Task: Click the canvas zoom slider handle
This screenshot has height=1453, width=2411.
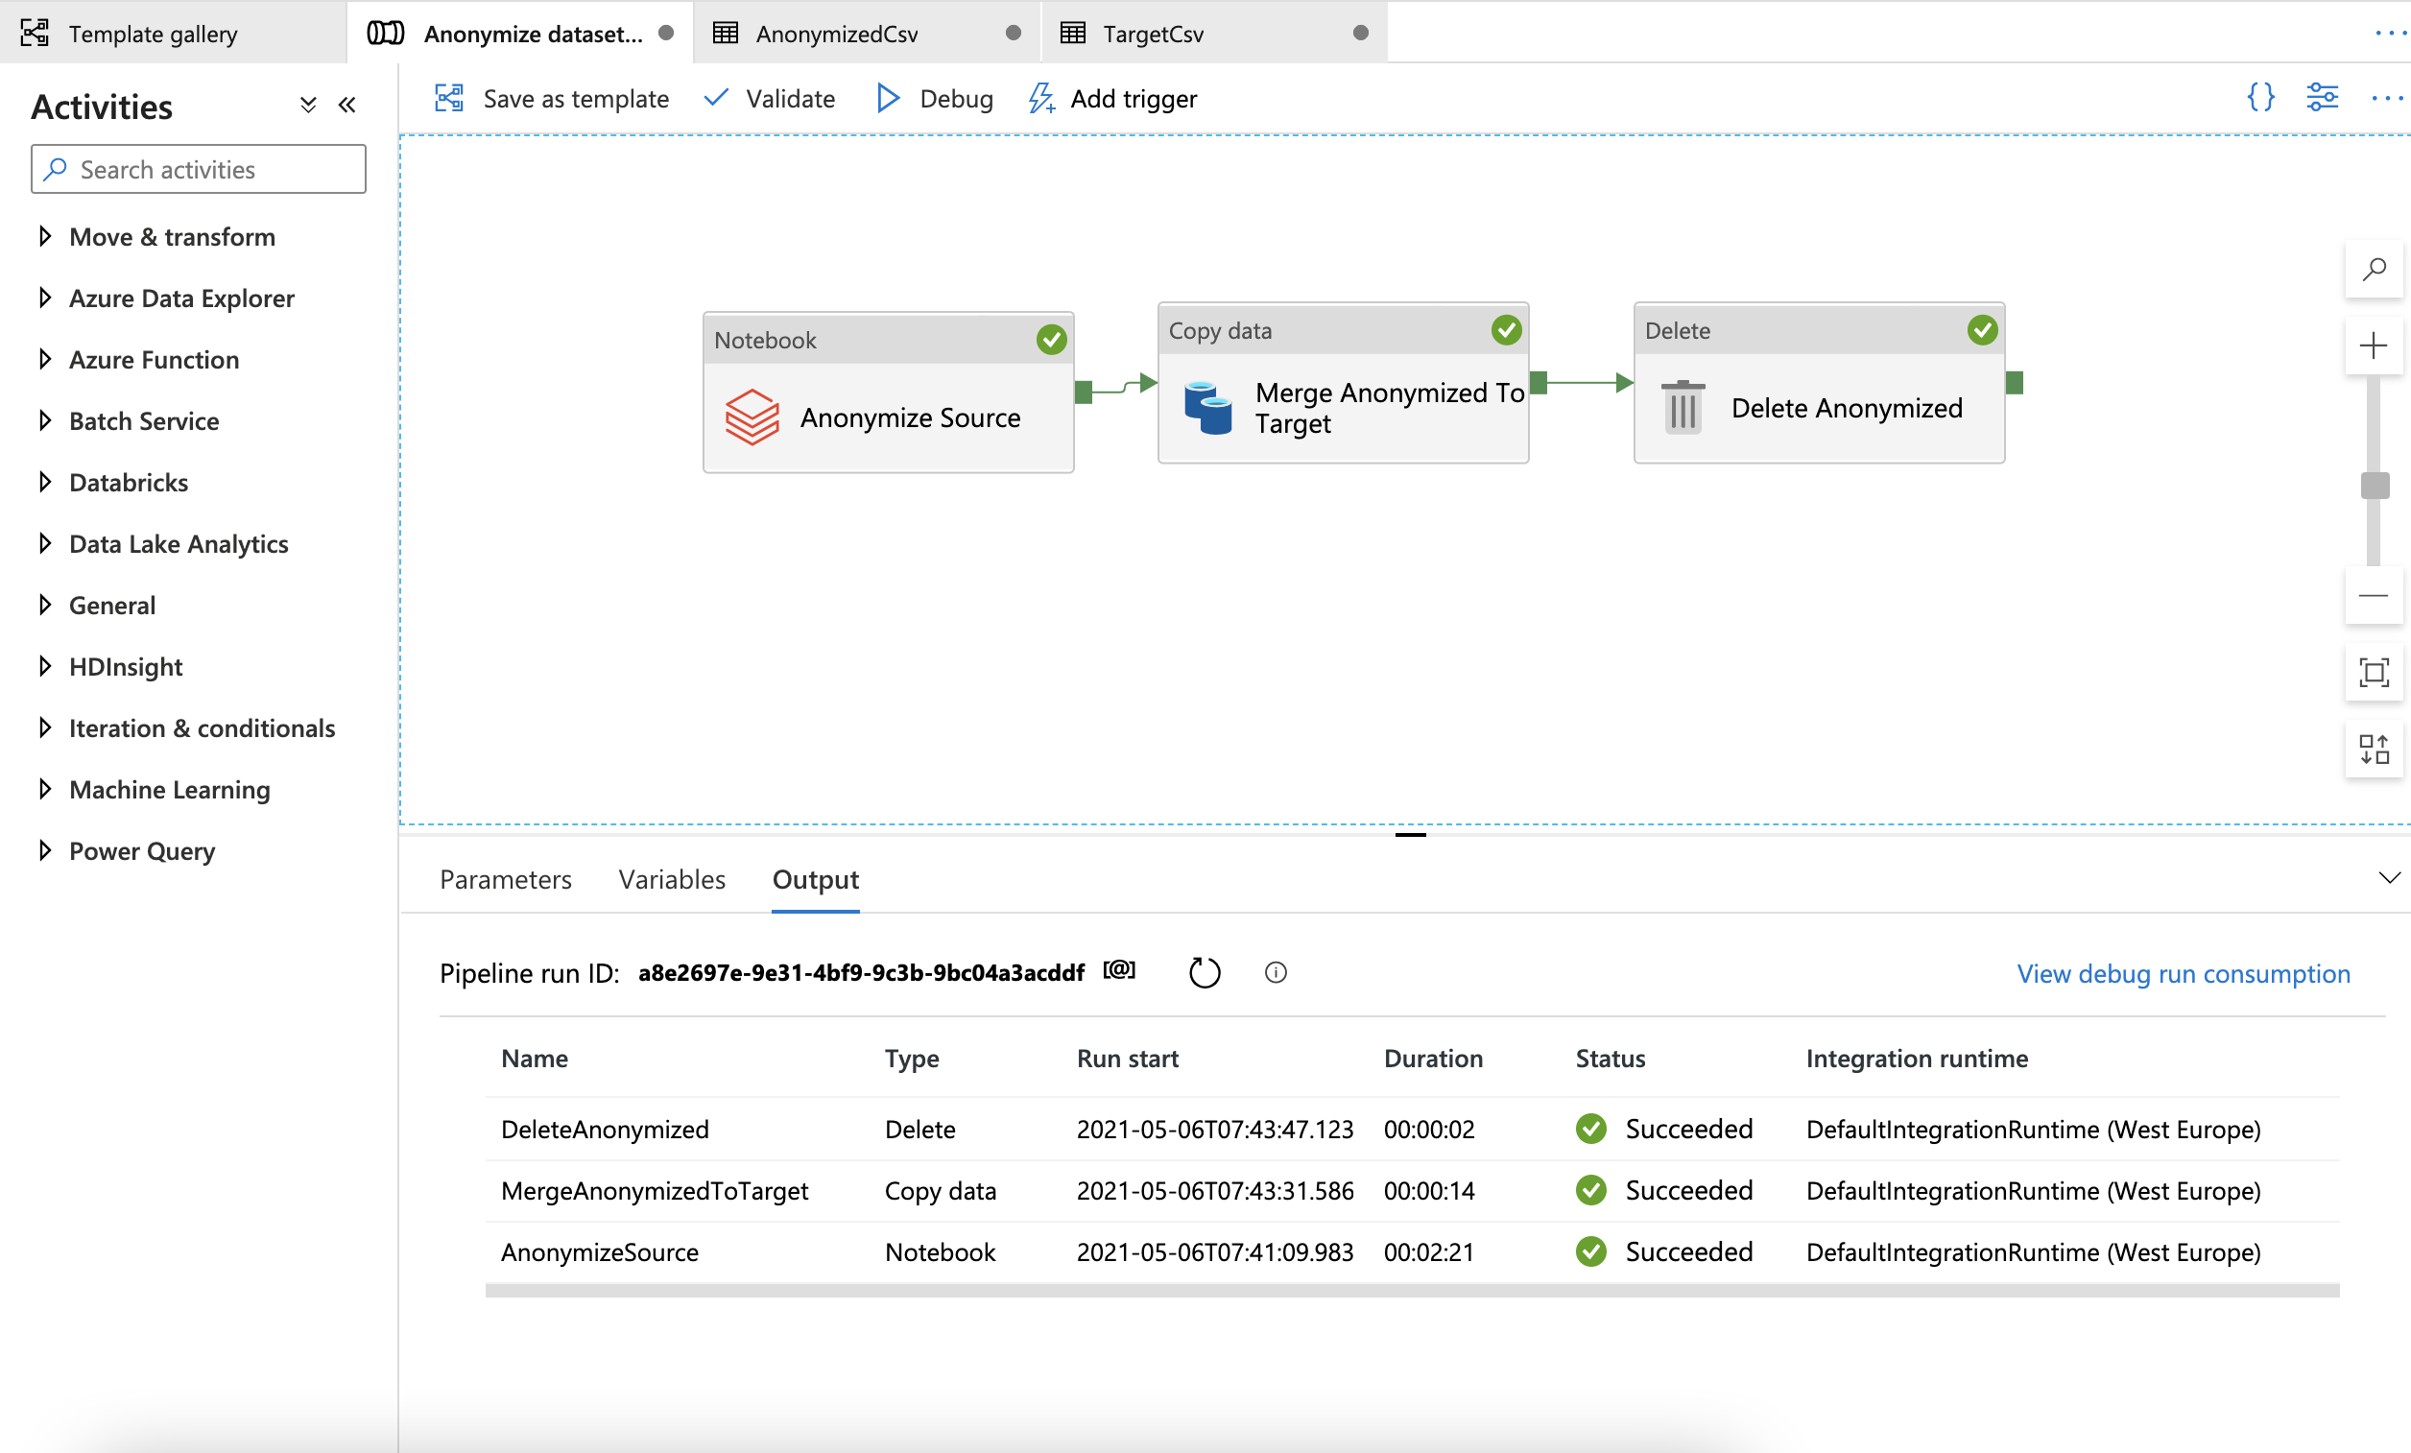Action: [2375, 485]
